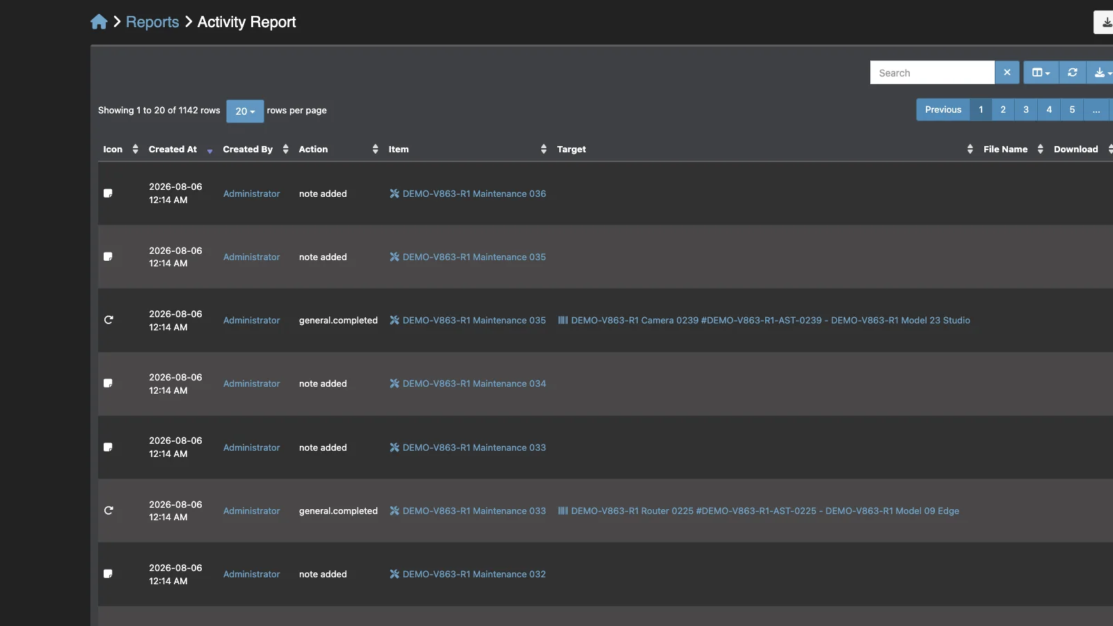The image size is (1113, 626).
Task: Sort by File Name column
Action: pos(1013,149)
